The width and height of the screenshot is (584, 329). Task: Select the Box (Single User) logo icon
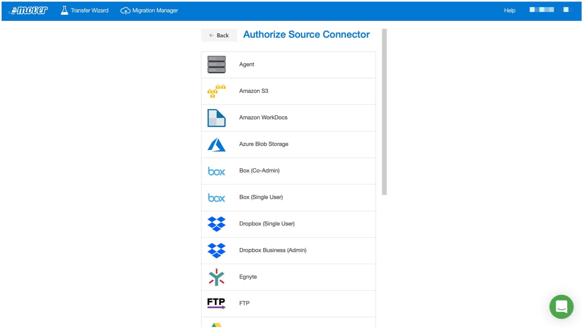click(216, 197)
